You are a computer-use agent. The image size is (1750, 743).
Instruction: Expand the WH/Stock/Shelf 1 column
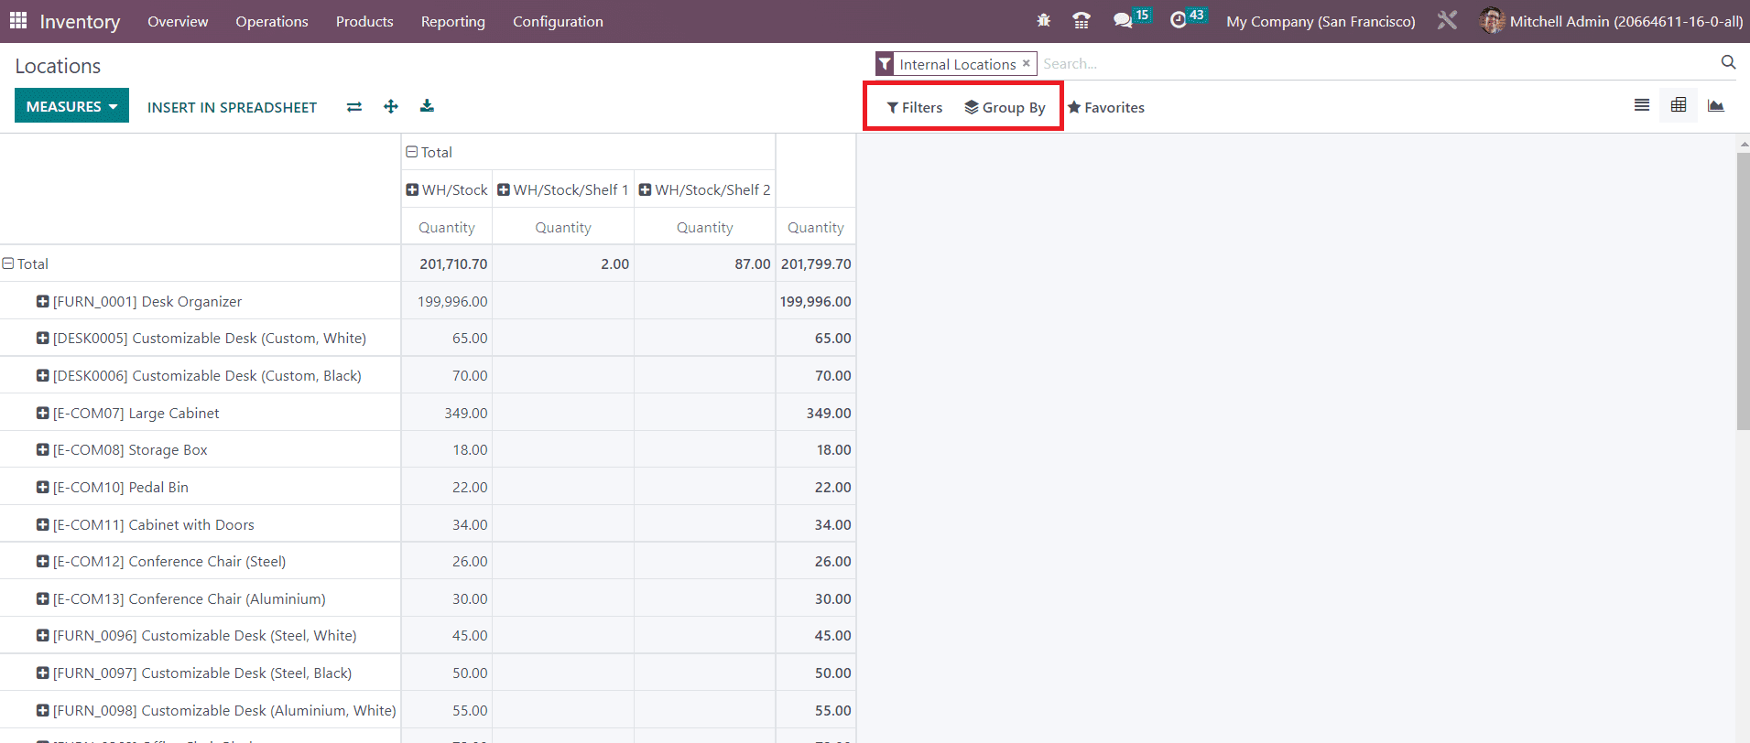pyautogui.click(x=504, y=189)
